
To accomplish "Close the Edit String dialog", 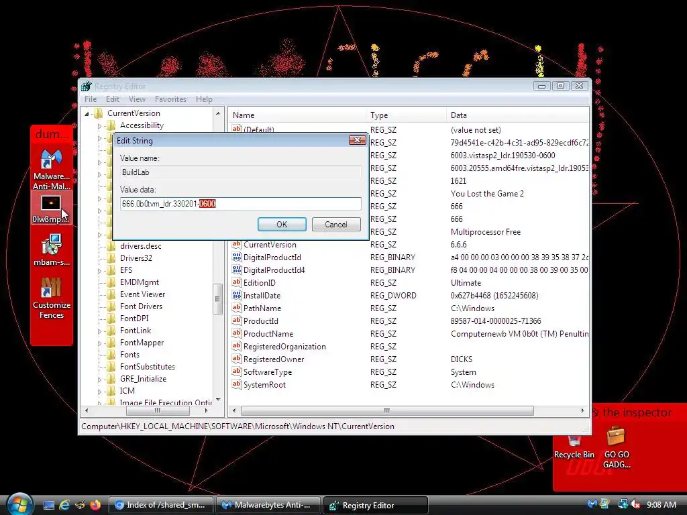I will (357, 140).
